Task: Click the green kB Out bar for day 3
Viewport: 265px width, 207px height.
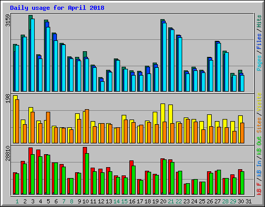Action: pyautogui.click(x=33, y=174)
